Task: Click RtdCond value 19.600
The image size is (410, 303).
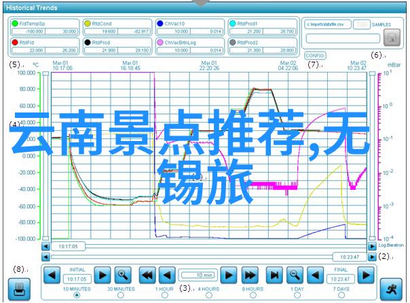Action: 101,31
